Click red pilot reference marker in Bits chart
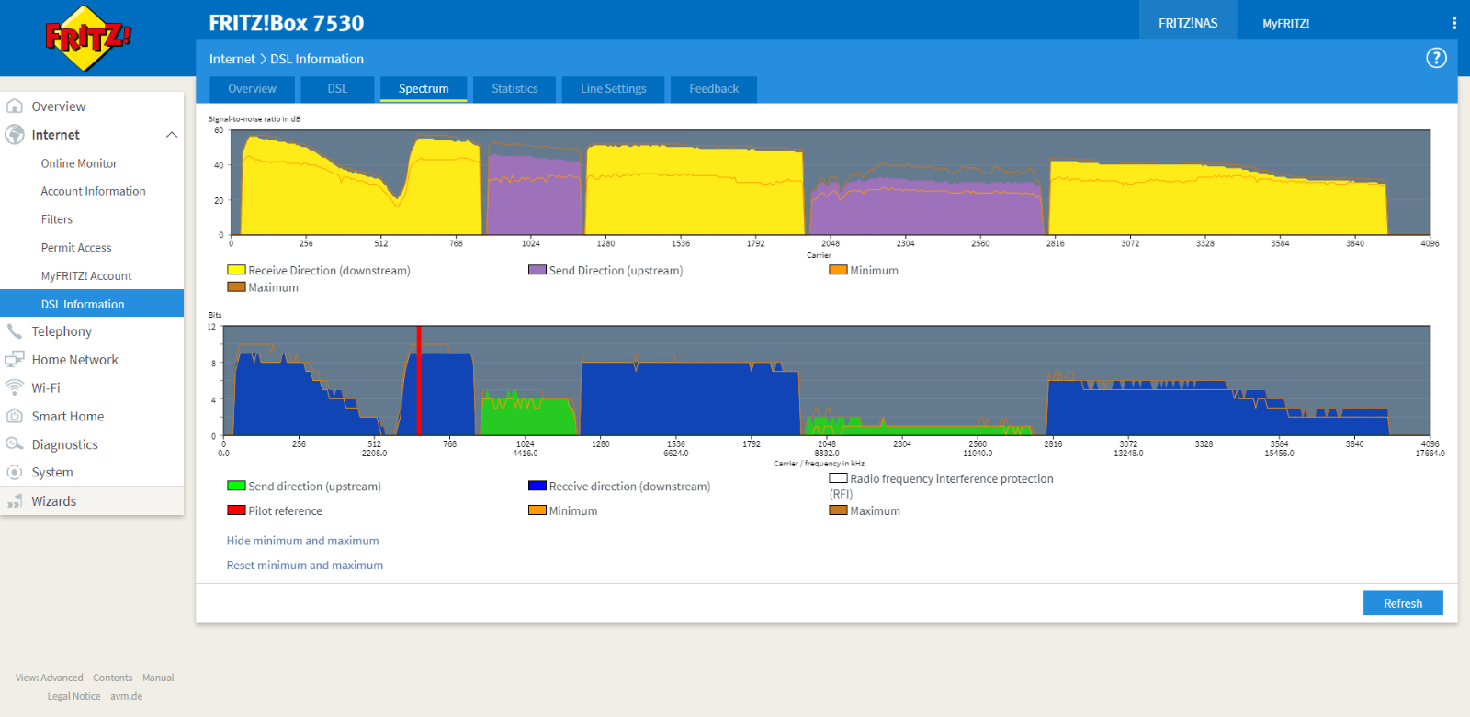The image size is (1470, 717). point(419,380)
